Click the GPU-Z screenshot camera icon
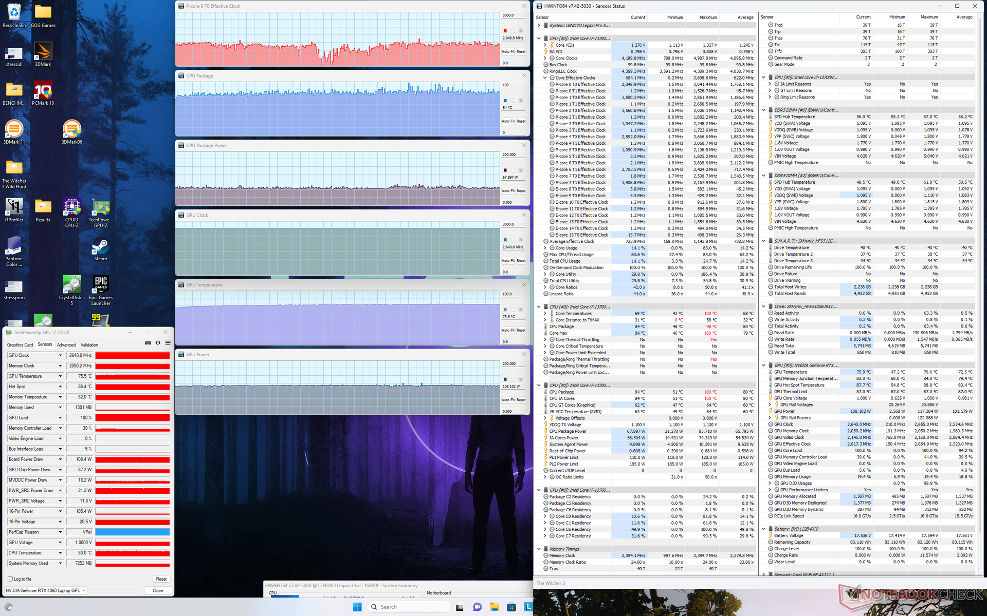This screenshot has height=616, width=987. (148, 343)
